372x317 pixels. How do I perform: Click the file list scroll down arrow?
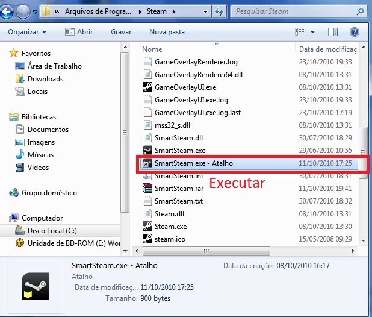[364, 241]
